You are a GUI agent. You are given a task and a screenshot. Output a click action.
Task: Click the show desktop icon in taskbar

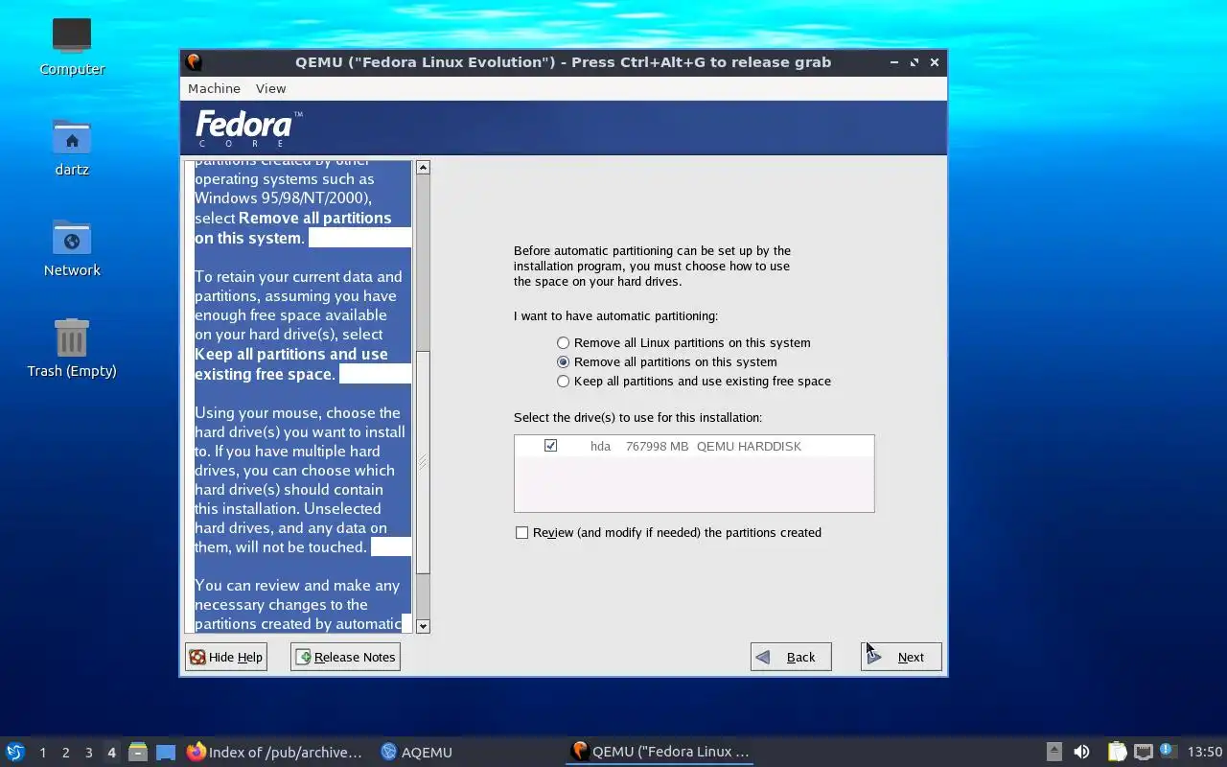click(x=166, y=752)
